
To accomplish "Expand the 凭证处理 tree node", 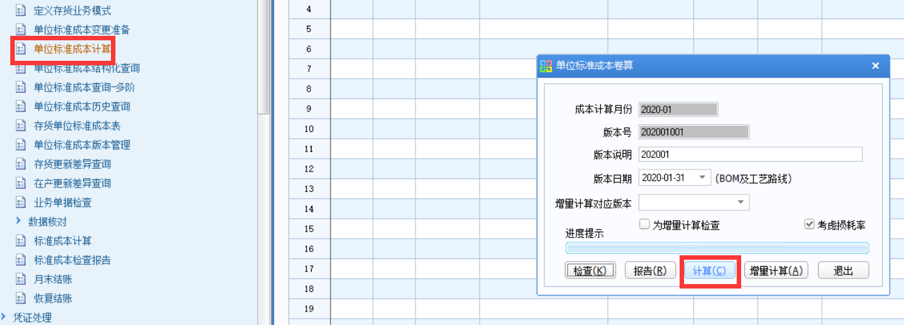I will (4, 317).
